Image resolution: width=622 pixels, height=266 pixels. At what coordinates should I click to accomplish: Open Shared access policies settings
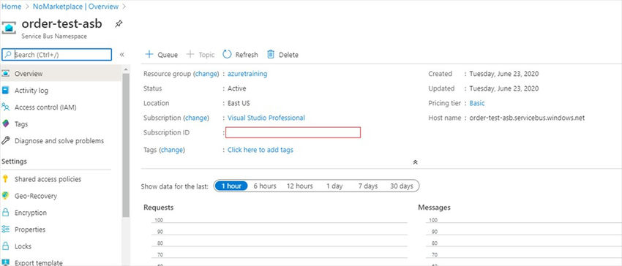pos(48,179)
